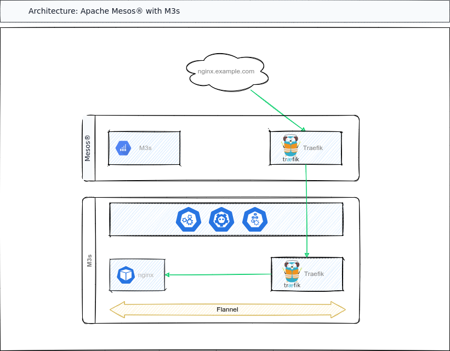Select the Traefik gopher logo in M3s container

coord(292,274)
